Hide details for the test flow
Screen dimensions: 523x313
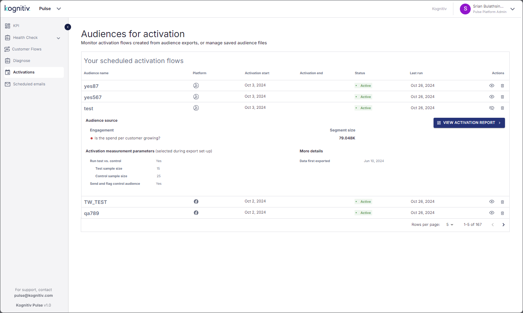pos(492,108)
